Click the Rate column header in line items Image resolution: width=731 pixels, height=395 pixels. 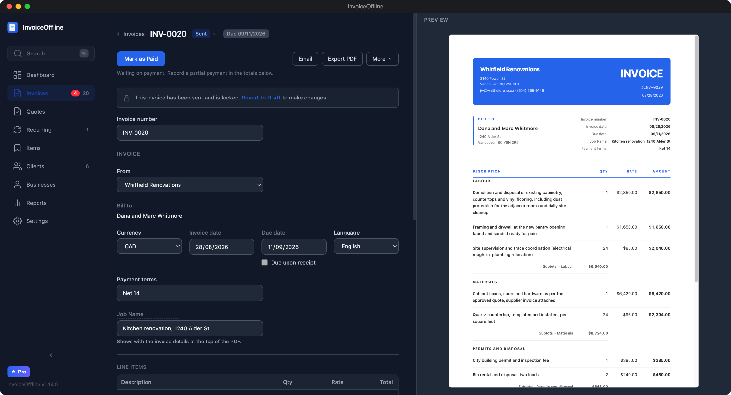pos(337,382)
